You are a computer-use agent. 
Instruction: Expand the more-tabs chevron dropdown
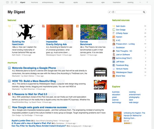click(x=140, y=2)
